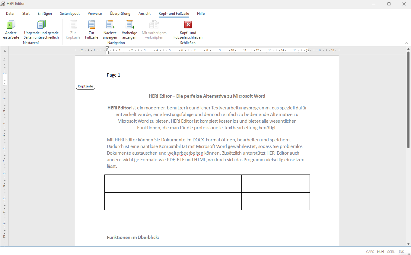This screenshot has width=411, height=255.
Task: Switch to the Ansicht tab
Action: click(x=145, y=14)
